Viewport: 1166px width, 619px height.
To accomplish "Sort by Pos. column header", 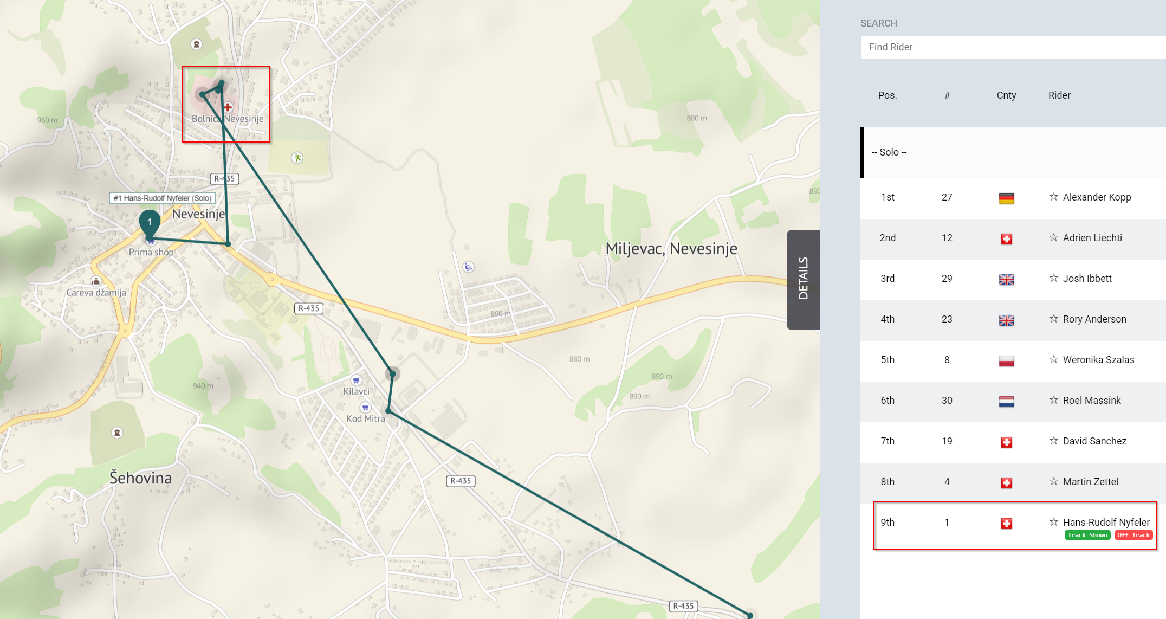I will click(x=887, y=95).
